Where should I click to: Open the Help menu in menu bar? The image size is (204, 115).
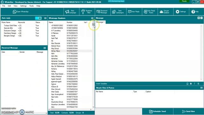[x=38, y=6]
